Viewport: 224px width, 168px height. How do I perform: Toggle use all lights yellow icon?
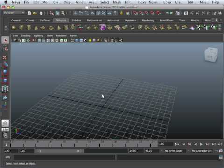[90, 40]
